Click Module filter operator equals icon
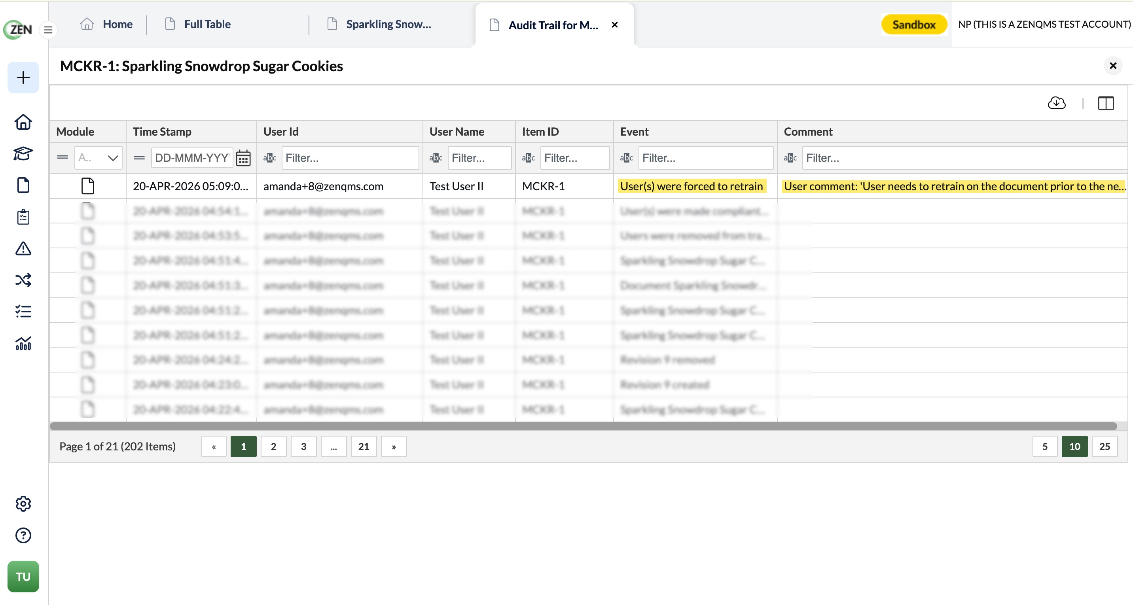The image size is (1133, 605). 63,157
